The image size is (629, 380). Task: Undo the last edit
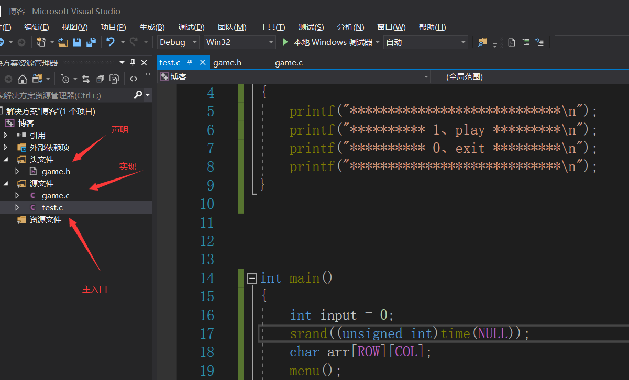pyautogui.click(x=111, y=42)
